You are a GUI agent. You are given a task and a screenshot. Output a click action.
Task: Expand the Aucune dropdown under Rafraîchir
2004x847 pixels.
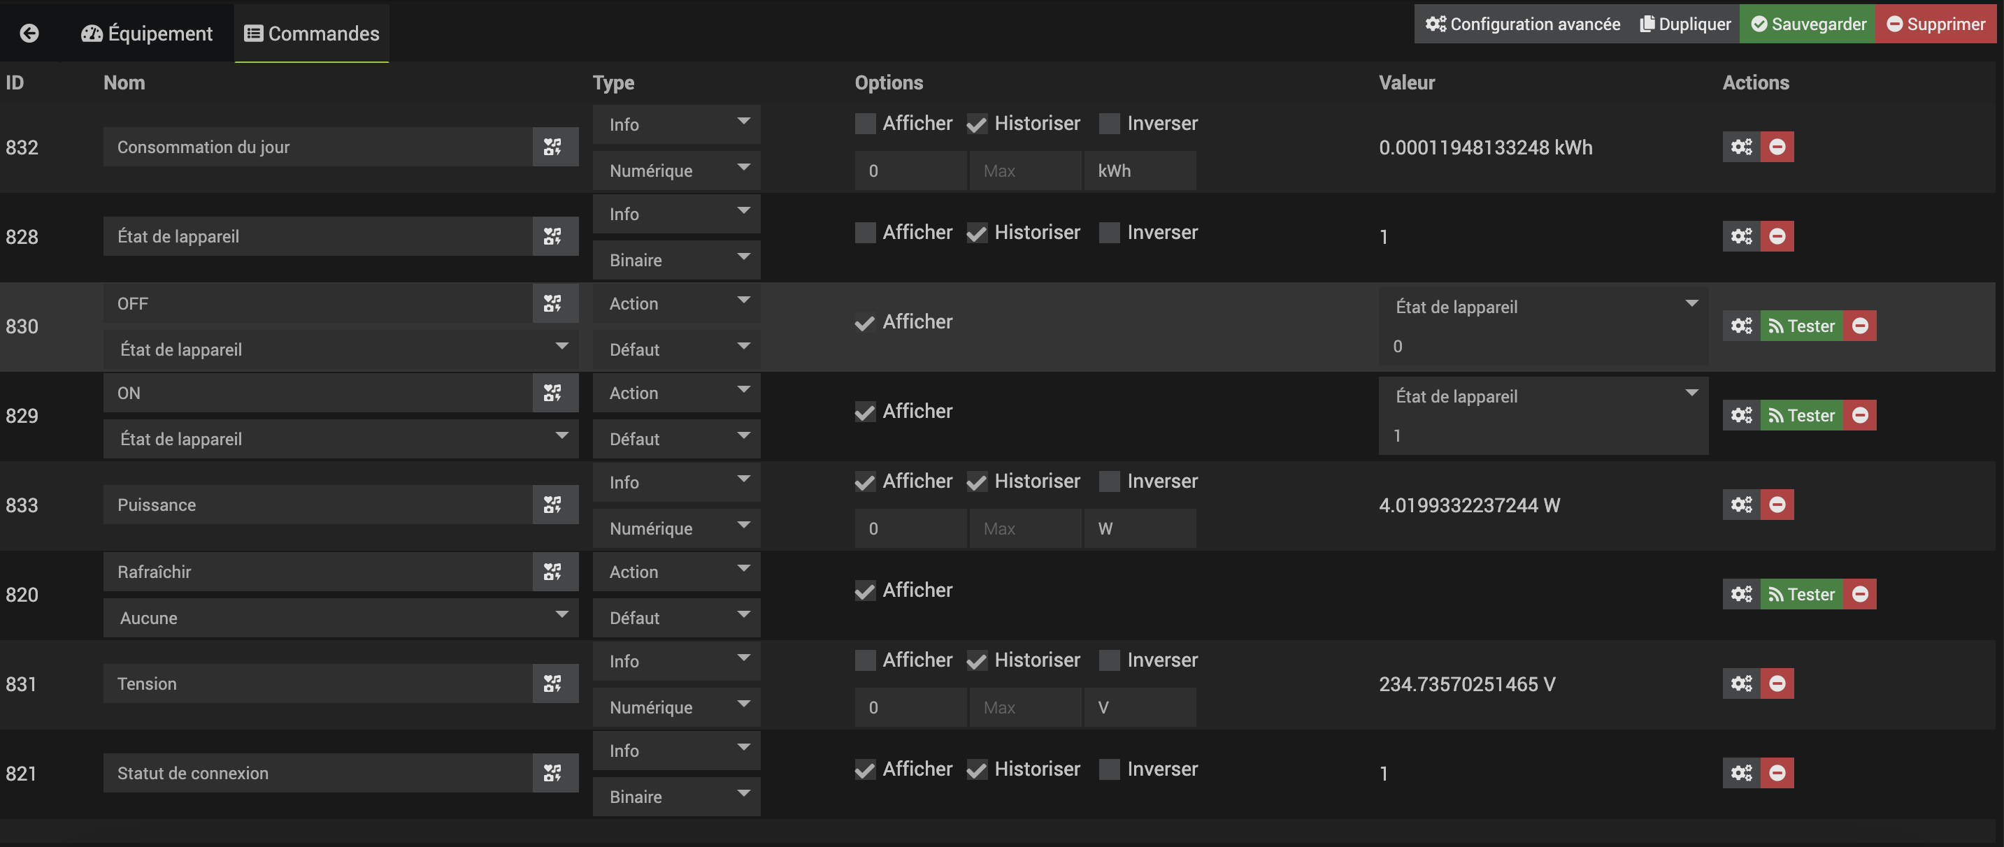click(341, 618)
